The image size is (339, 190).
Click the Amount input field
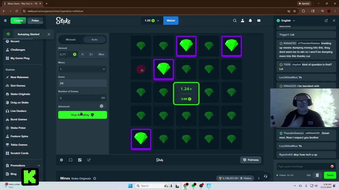coord(68,54)
